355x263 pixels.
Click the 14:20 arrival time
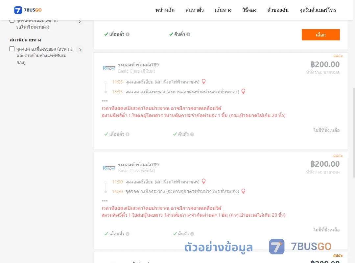pyautogui.click(x=117, y=191)
